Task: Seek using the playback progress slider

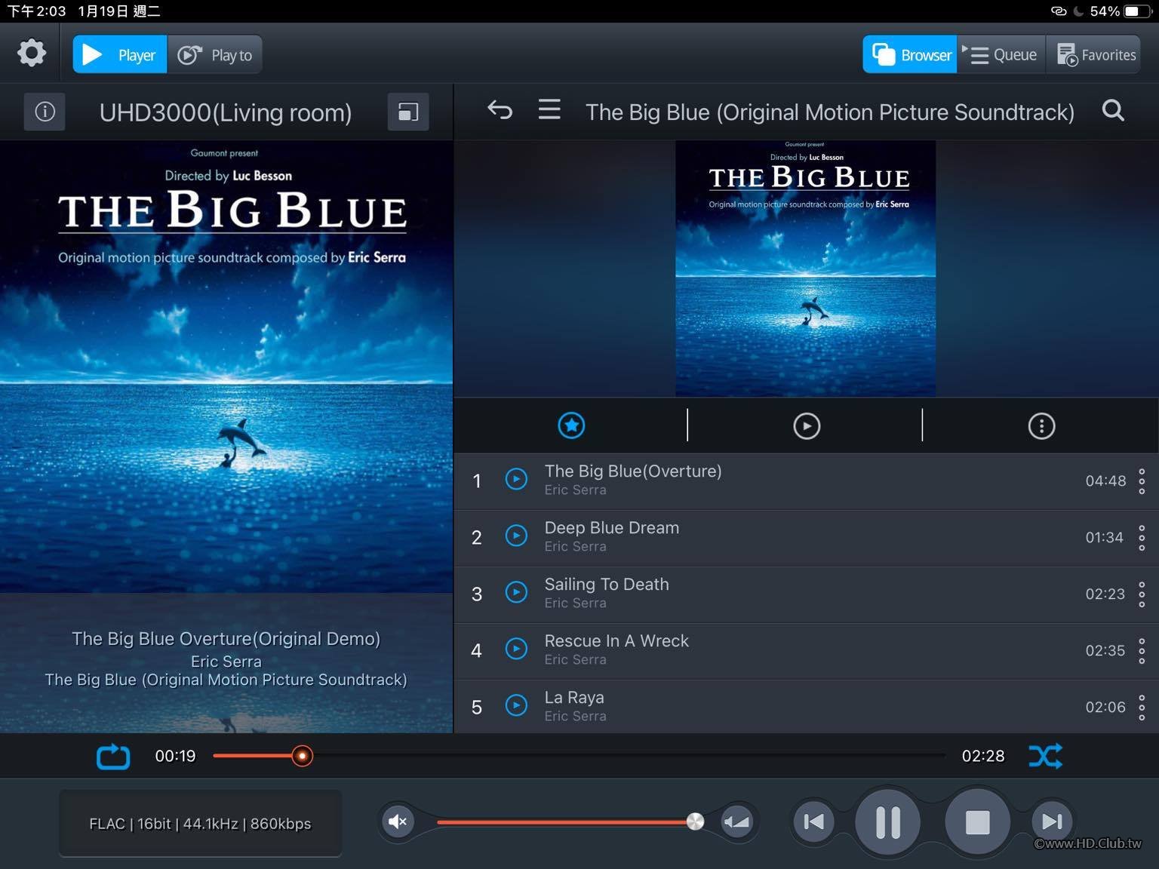Action: click(579, 755)
